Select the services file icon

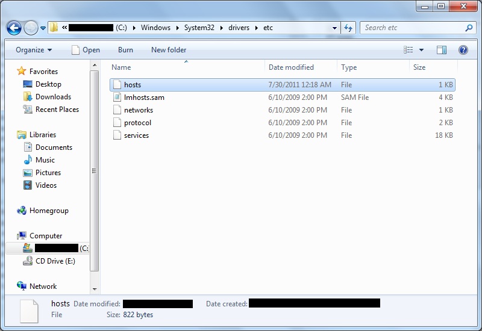(x=117, y=135)
